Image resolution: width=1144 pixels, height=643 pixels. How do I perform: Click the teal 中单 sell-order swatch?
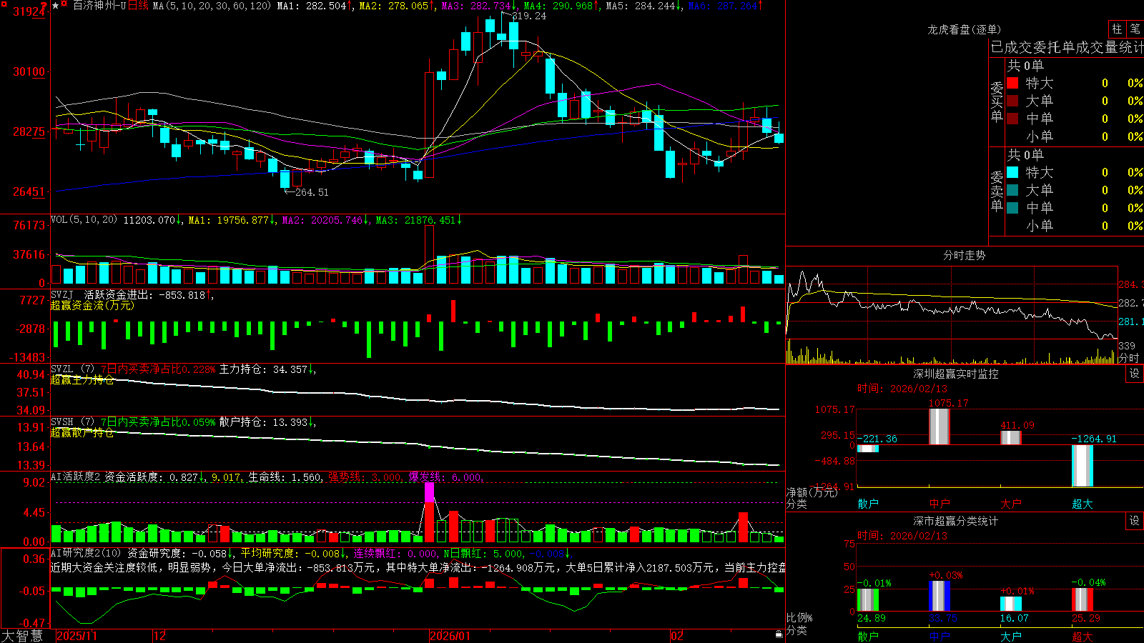(x=1012, y=208)
